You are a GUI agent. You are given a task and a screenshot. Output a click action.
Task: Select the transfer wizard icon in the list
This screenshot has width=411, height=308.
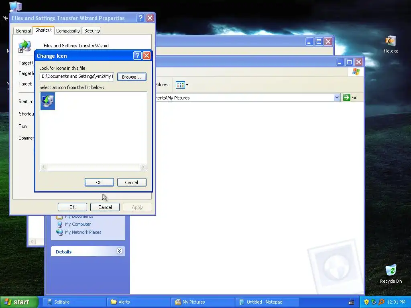click(48, 101)
